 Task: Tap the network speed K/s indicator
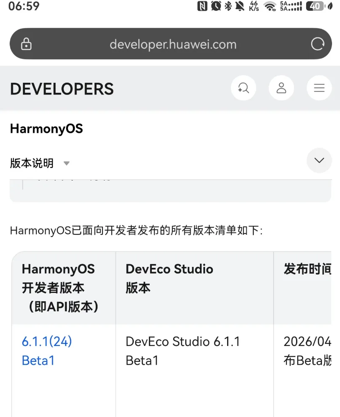[254, 6]
